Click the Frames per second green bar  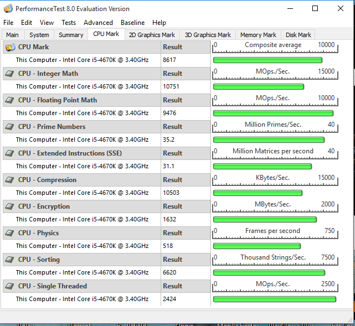click(257, 246)
